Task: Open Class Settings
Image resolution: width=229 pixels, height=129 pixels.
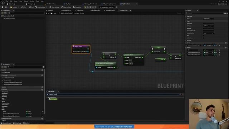Action: [x=54, y=7]
